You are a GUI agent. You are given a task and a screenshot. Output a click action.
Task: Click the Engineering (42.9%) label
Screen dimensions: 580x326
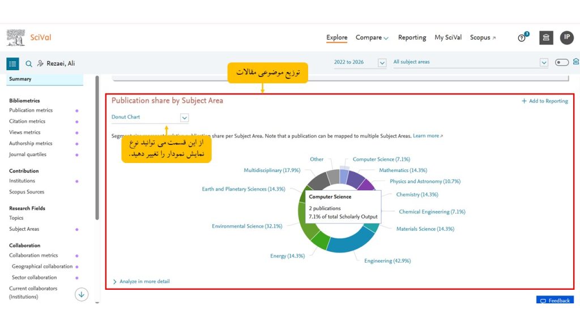point(387,261)
